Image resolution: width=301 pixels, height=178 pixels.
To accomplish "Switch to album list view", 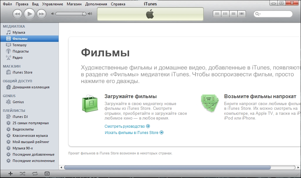I will [x=225, y=14].
